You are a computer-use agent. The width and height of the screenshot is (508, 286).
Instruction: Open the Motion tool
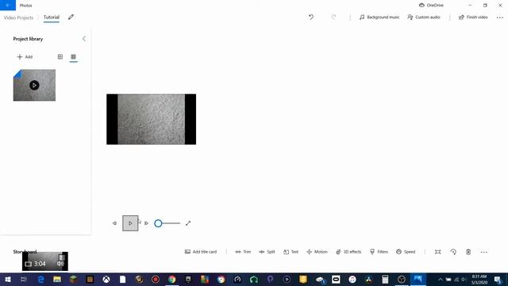[317, 252]
